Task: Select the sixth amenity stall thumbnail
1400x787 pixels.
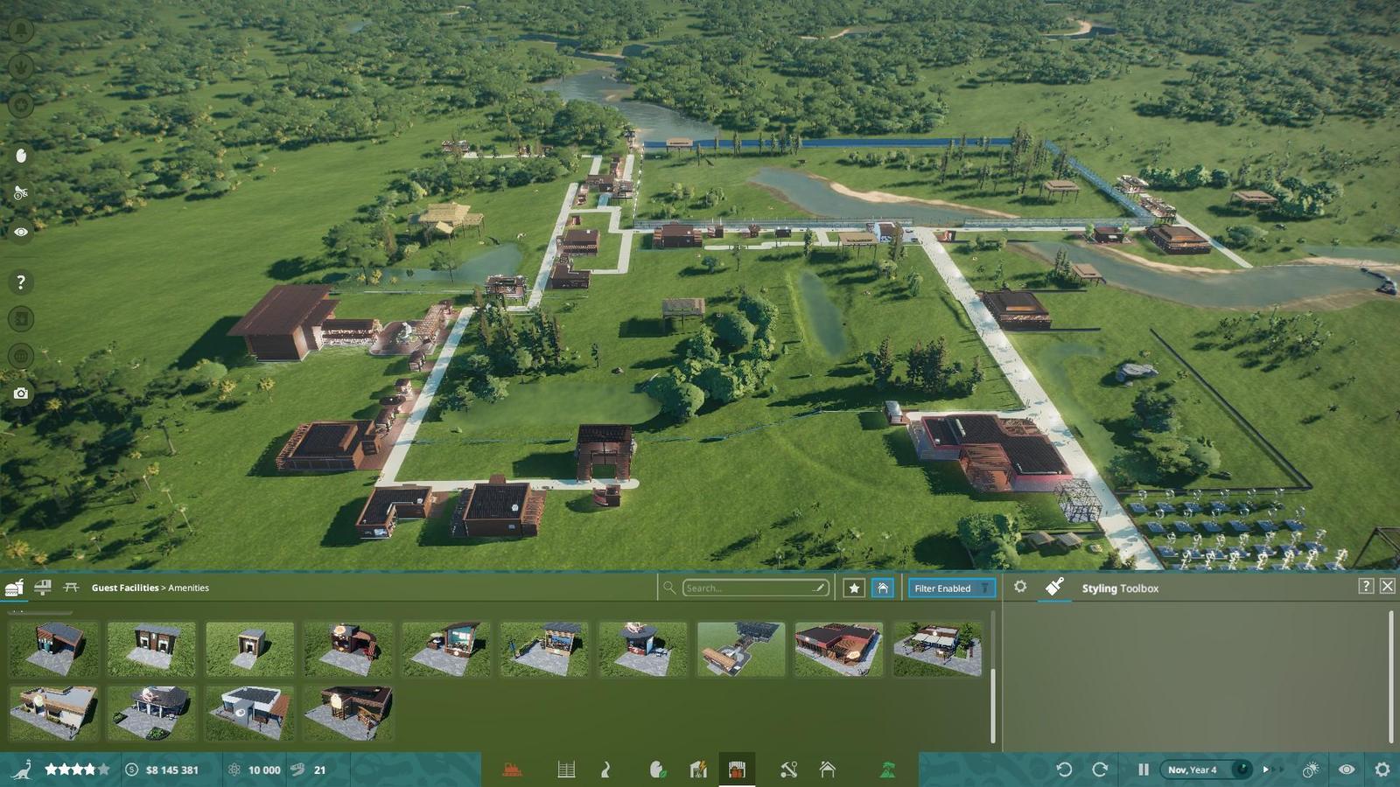Action: (x=544, y=649)
